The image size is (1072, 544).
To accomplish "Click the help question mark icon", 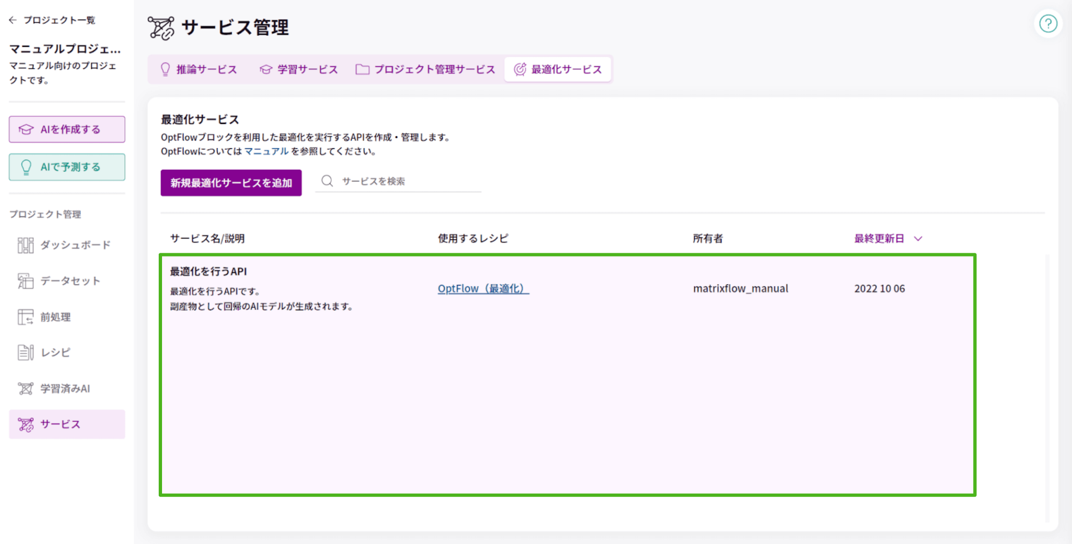I will click(1048, 23).
